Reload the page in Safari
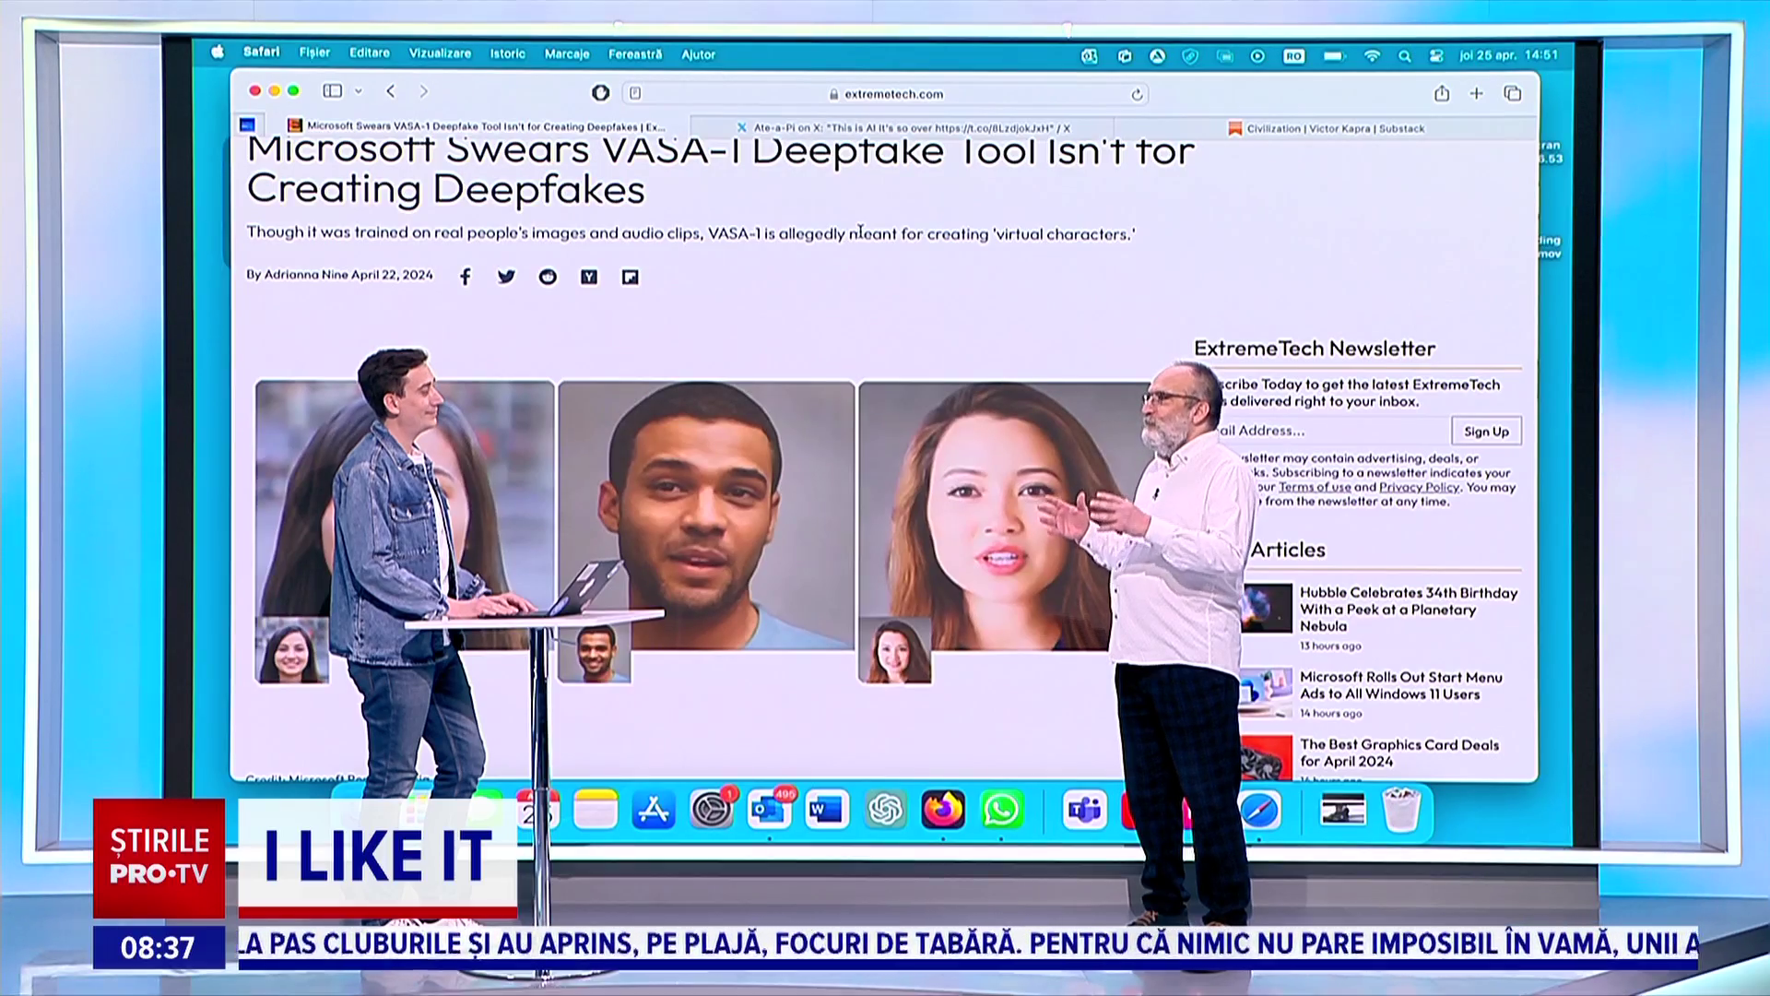The width and height of the screenshot is (1770, 996). [1137, 94]
